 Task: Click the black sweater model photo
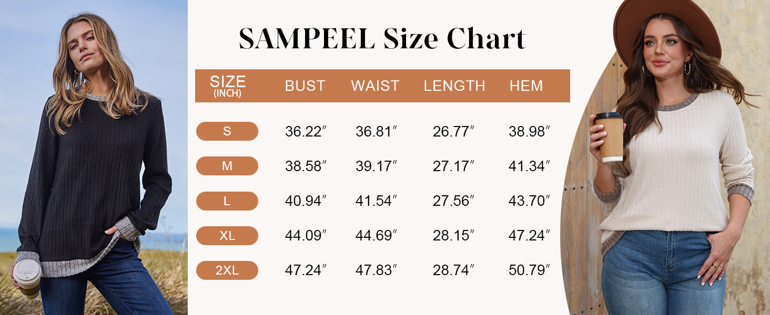(x=94, y=157)
